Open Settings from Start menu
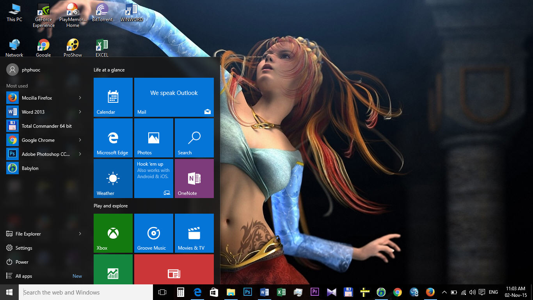The width and height of the screenshot is (533, 300). (24, 248)
